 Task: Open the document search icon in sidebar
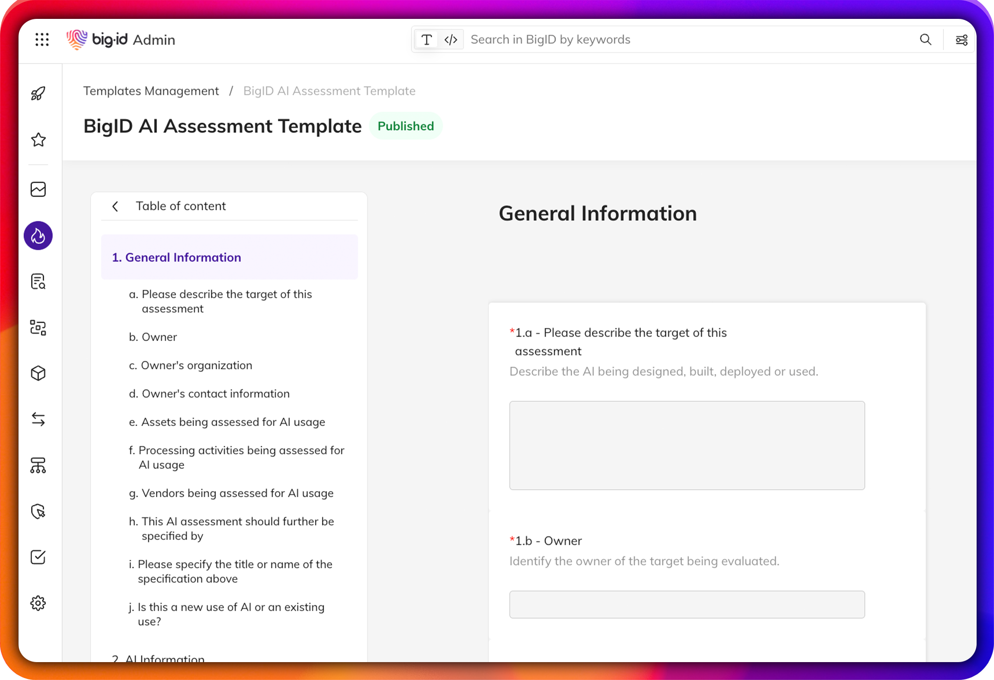[38, 282]
